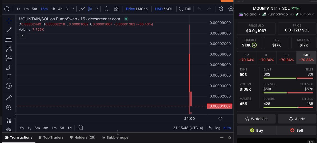Image resolution: width=317 pixels, height=143 pixels.
Task: Set chart range to 1y
Action: [x=29, y=128]
